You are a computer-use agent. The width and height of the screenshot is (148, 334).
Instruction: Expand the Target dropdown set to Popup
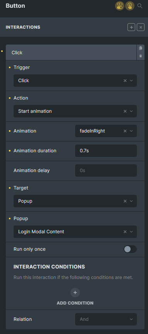tap(131, 201)
